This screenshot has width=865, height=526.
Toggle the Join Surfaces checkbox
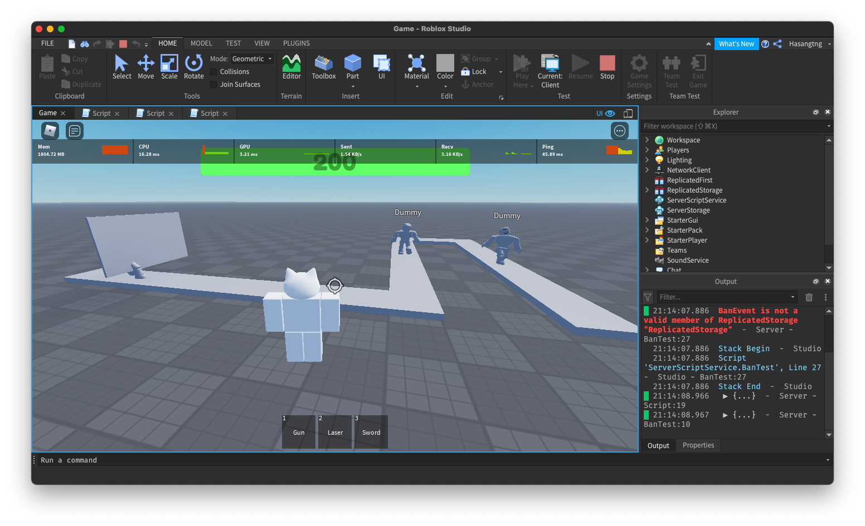click(x=213, y=85)
